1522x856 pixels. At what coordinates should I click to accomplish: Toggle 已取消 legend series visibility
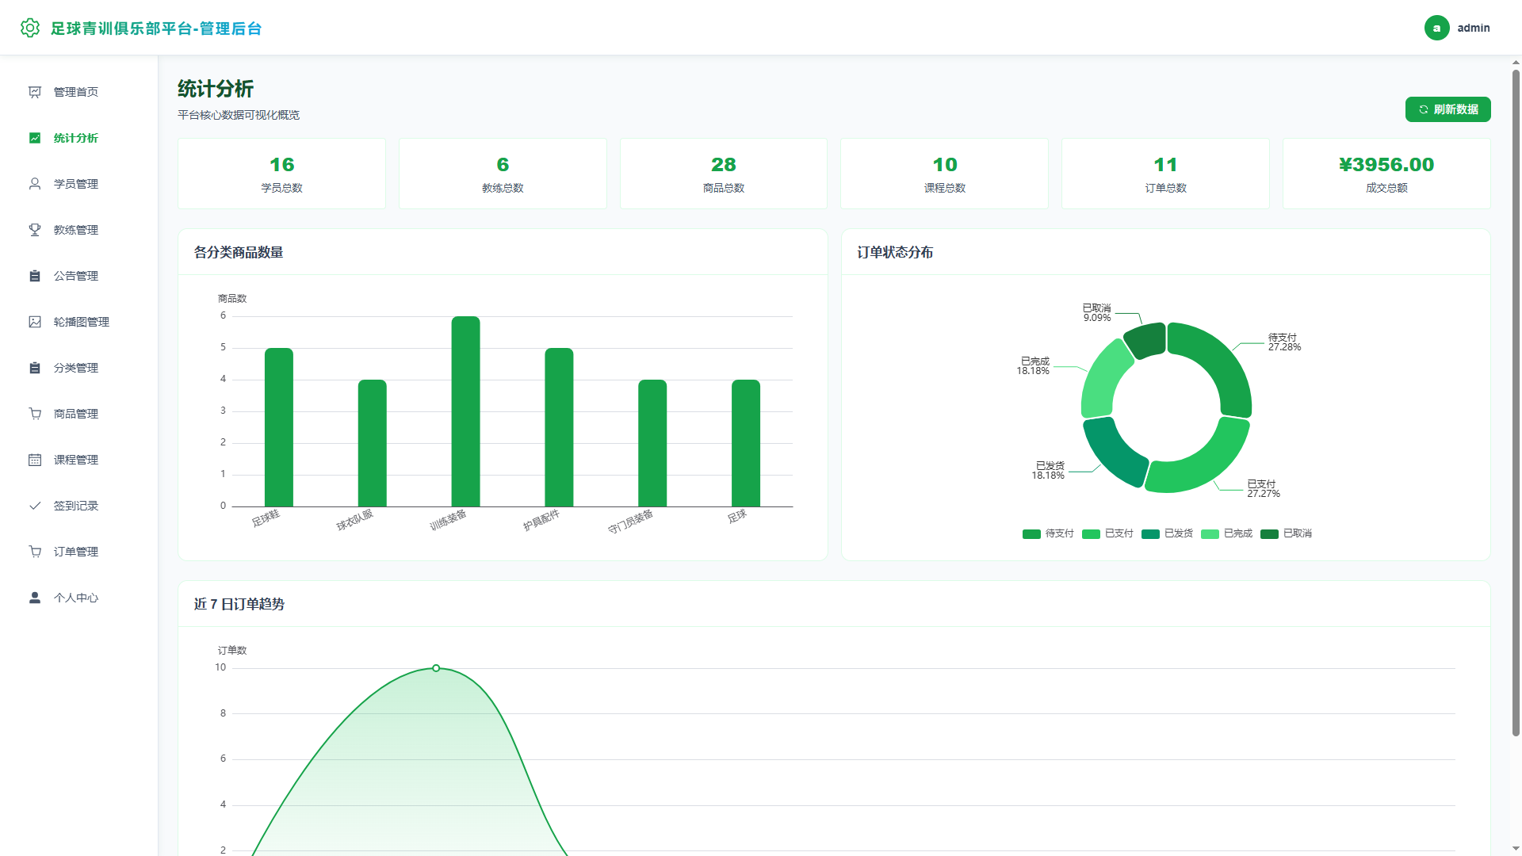point(1286,533)
